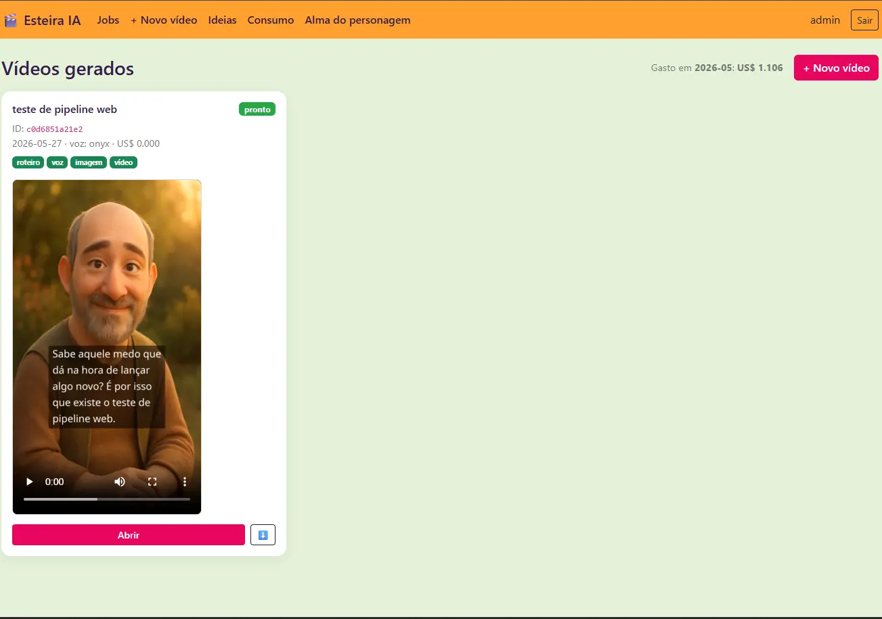This screenshot has height=619, width=882.
Task: Open the Ideias page
Action: (223, 20)
